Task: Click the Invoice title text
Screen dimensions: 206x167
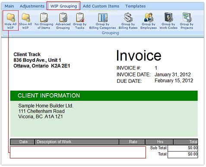Action: (139, 56)
